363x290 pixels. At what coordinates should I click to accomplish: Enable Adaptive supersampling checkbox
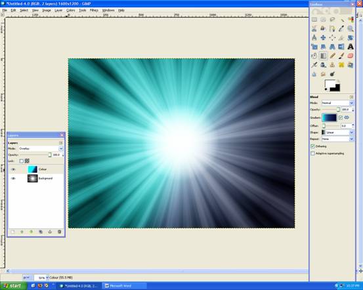click(x=312, y=154)
